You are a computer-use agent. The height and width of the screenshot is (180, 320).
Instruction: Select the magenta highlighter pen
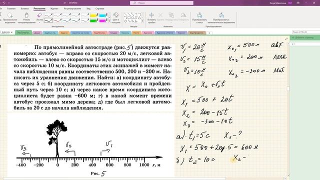pyautogui.click(x=103, y=20)
